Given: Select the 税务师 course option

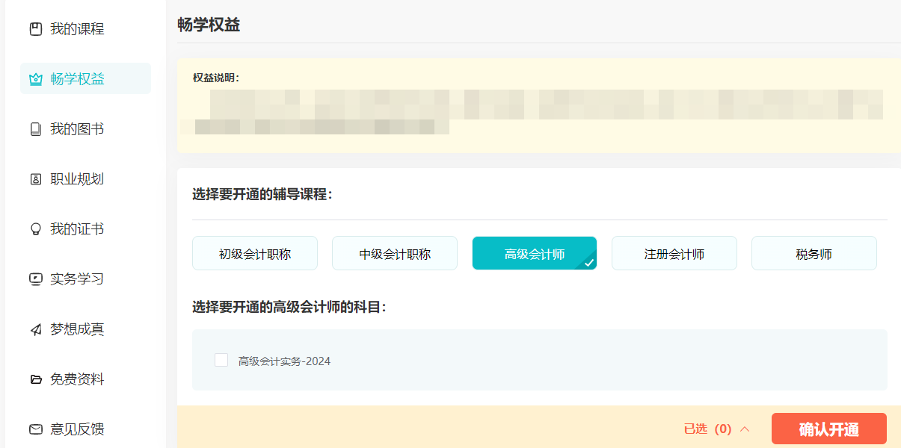Looking at the screenshot, I should click(x=814, y=253).
